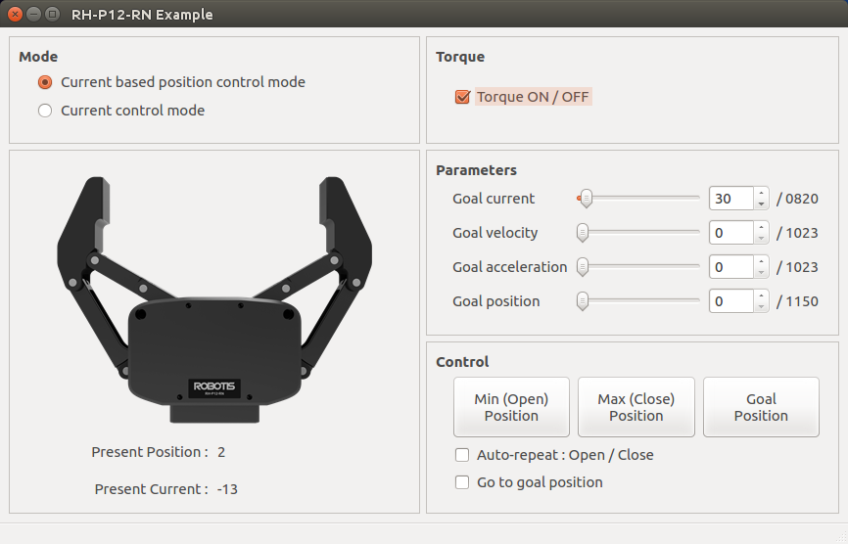Check the Go to goal position box
Screen dimensions: 848x544
[x=463, y=482]
